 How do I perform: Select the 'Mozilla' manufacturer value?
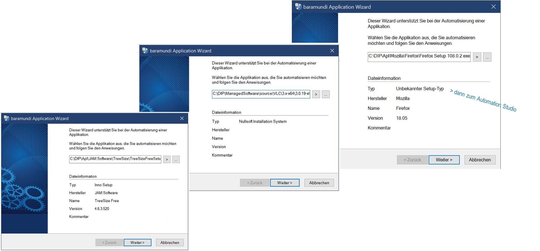tap(403, 98)
